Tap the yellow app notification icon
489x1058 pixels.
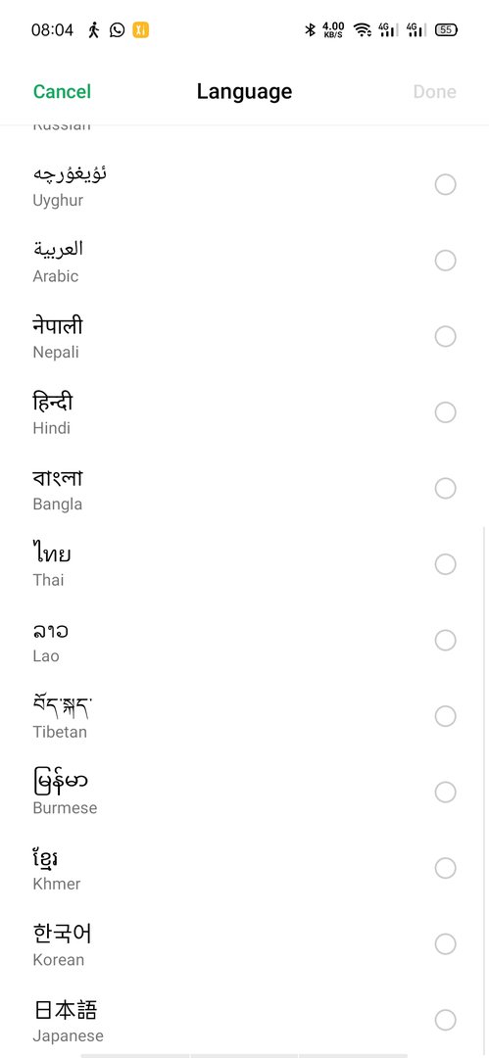click(x=140, y=29)
